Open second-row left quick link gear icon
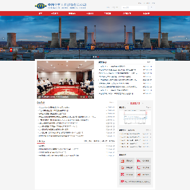The image size is (190, 190). 127,168
